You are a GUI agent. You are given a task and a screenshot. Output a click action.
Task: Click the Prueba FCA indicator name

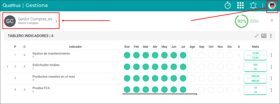click(x=41, y=88)
